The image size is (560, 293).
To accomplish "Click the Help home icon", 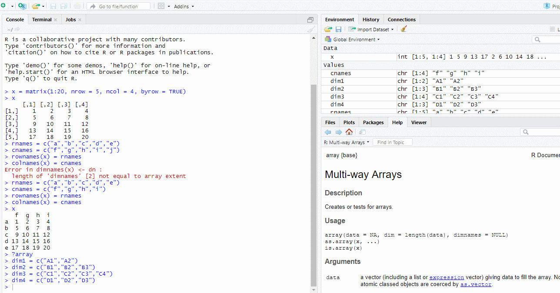I will click(349, 132).
